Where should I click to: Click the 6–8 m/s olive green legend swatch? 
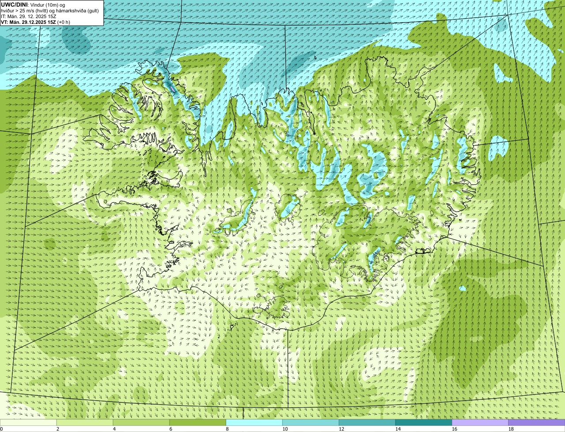point(198,422)
